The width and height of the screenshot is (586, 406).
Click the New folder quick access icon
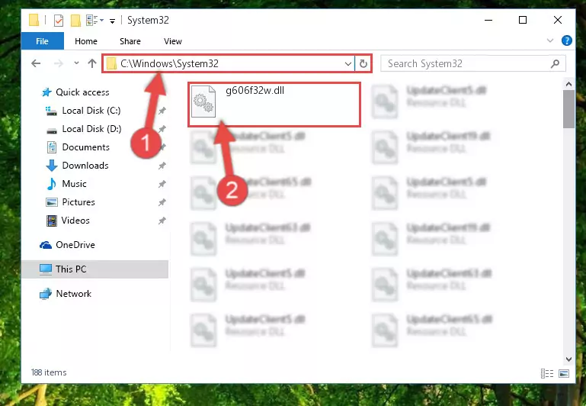tap(75, 20)
